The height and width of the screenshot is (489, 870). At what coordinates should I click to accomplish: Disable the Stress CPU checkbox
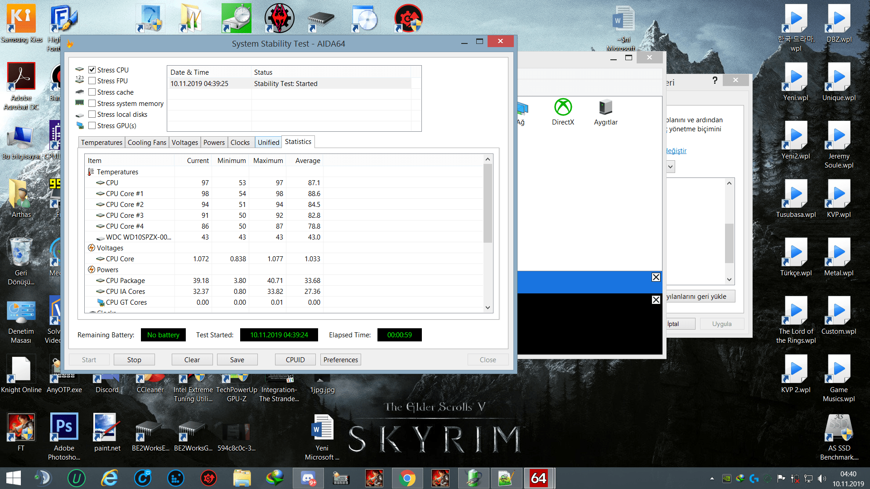(92, 70)
